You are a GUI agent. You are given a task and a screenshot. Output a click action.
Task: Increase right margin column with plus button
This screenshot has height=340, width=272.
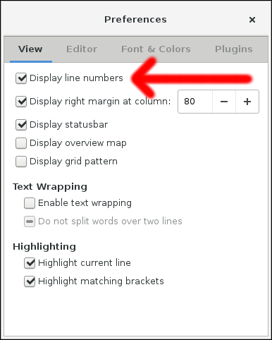coord(247,102)
